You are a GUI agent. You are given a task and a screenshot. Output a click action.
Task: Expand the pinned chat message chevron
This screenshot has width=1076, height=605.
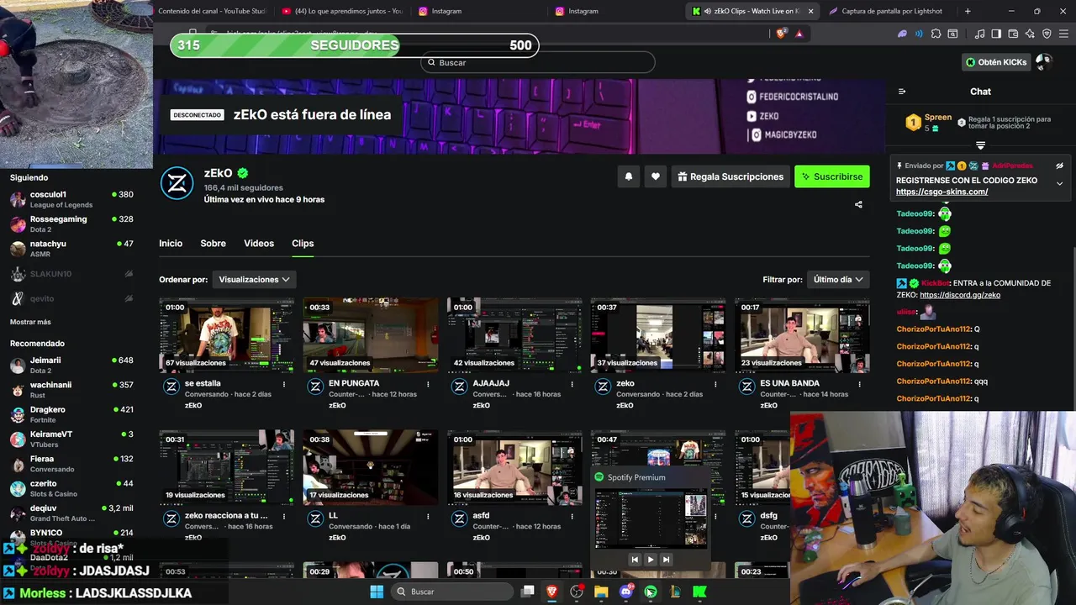pos(1059,183)
